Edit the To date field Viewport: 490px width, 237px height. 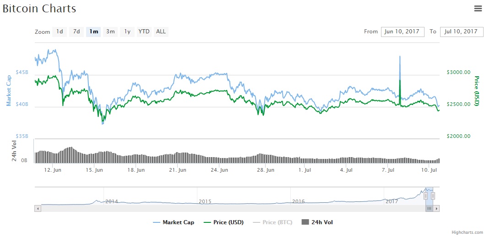(462, 32)
